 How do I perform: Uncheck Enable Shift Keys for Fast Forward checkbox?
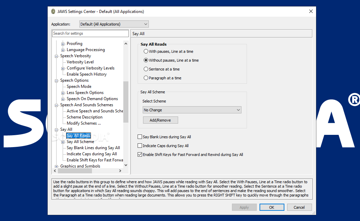[140, 155]
